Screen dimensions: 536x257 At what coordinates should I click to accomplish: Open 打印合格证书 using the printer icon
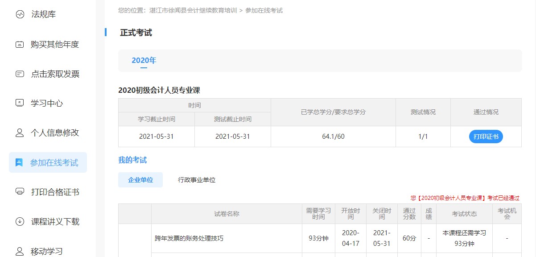tap(20, 192)
